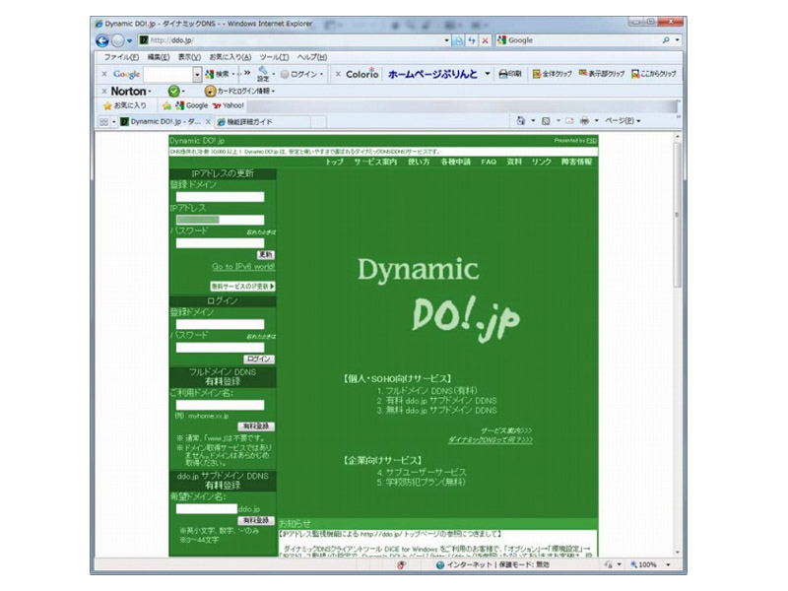Open the お気に入り favorites star button
The width and height of the screenshot is (788, 591).
pos(125,105)
